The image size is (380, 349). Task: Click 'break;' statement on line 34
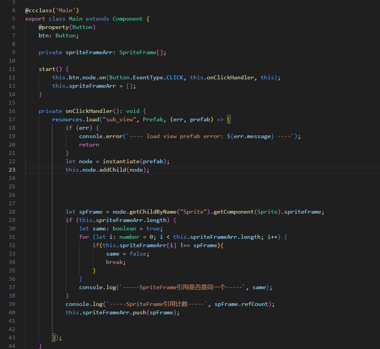pyautogui.click(x=116, y=262)
